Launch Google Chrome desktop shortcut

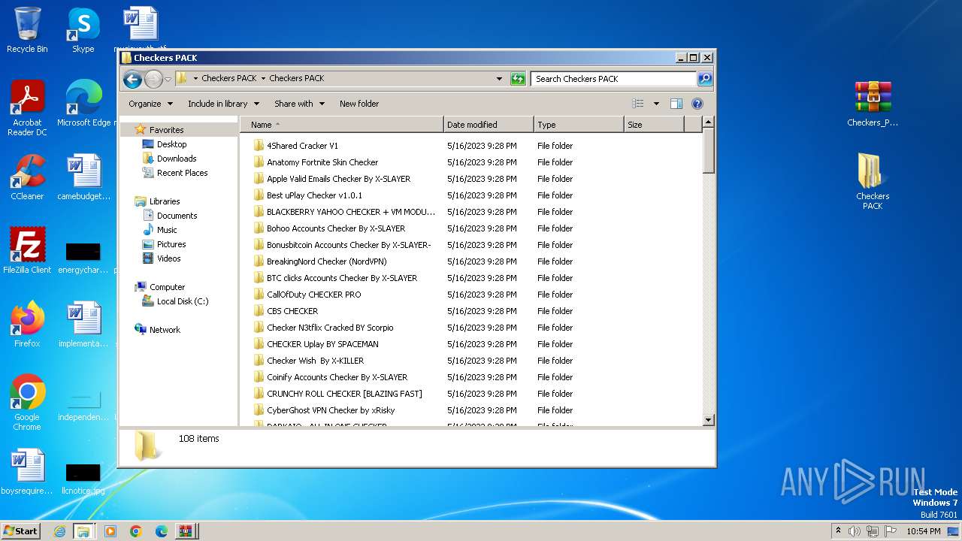27,403
